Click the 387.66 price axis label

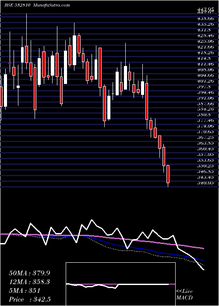[x=205, y=104]
